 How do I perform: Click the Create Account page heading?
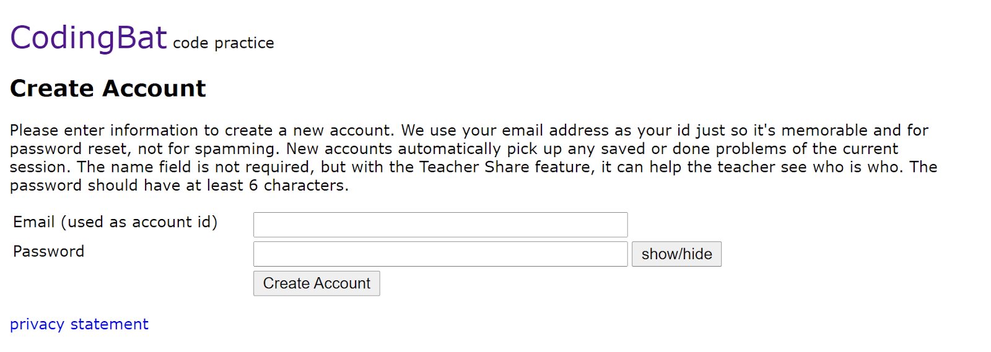coord(108,88)
